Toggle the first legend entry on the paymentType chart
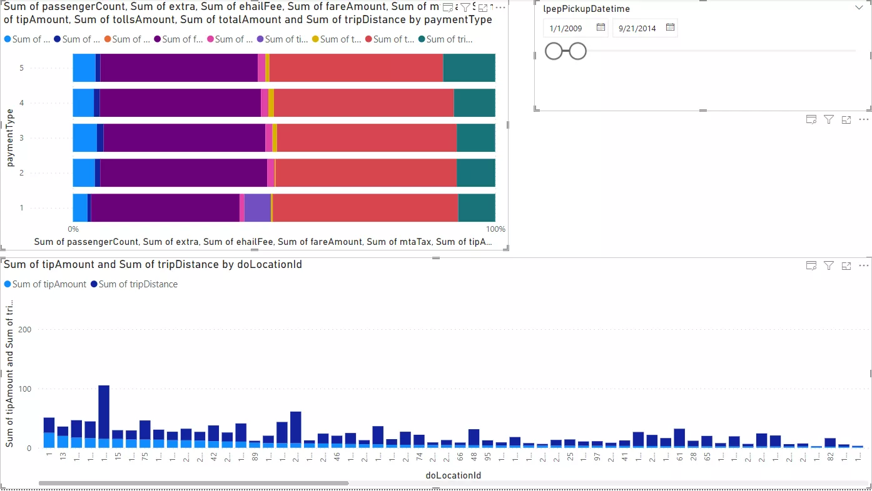Viewport: 872px width, 491px height. pyautogui.click(x=27, y=39)
